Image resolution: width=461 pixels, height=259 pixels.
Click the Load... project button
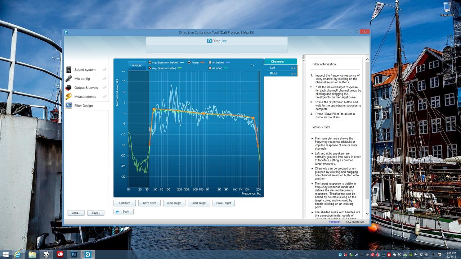click(x=76, y=213)
